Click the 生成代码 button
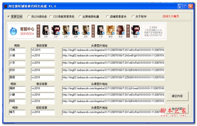 click(x=177, y=109)
